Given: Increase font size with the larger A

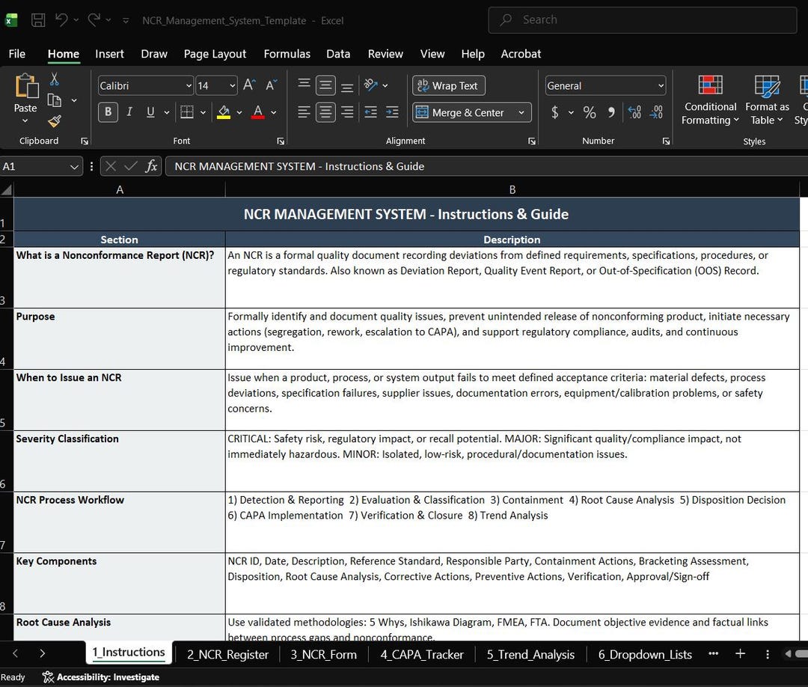Looking at the screenshot, I should [x=249, y=85].
